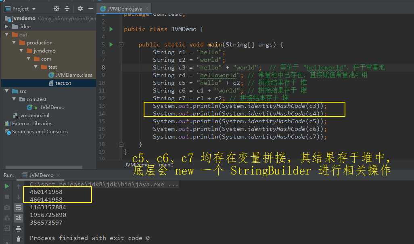The width and height of the screenshot is (414, 244).
Task: Click the Project panel horizontal scrollbar
Action: [x=44, y=167]
